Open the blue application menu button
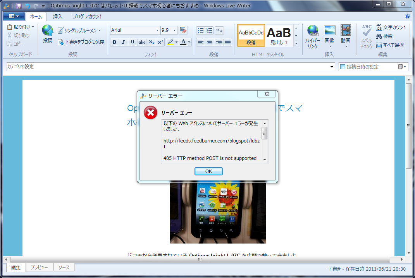The width and height of the screenshot is (415, 278). click(x=14, y=16)
